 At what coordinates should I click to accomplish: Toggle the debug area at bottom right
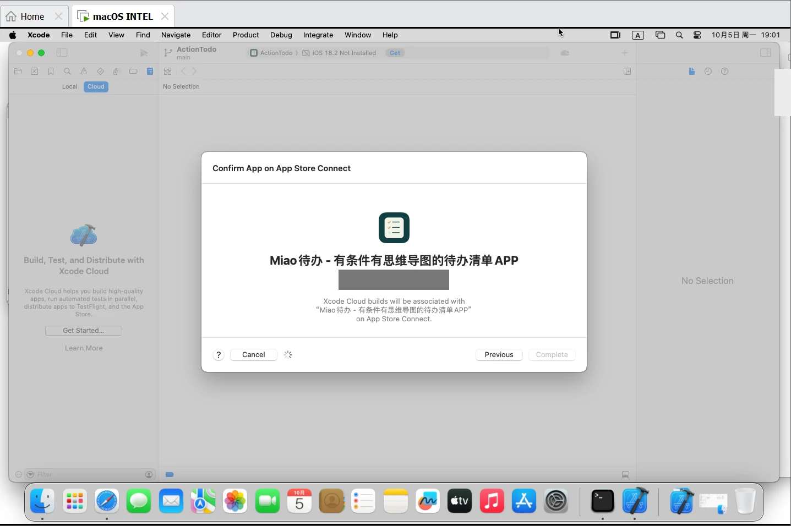(625, 475)
